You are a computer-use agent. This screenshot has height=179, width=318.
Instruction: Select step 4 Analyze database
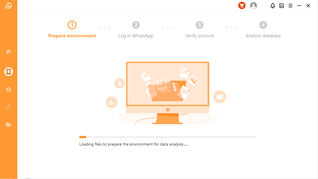click(263, 30)
